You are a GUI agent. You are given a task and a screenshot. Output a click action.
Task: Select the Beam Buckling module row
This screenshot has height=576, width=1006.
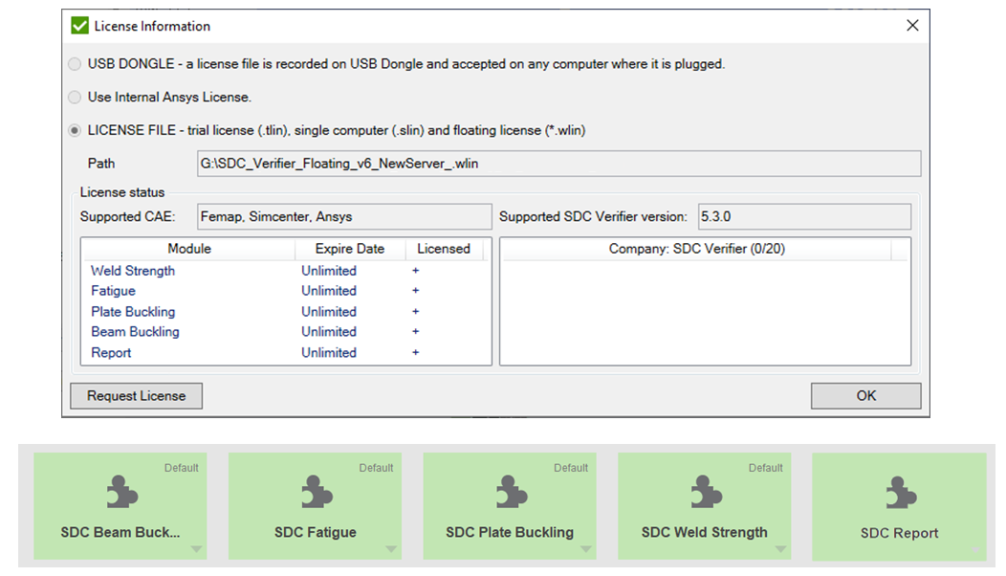click(286, 332)
